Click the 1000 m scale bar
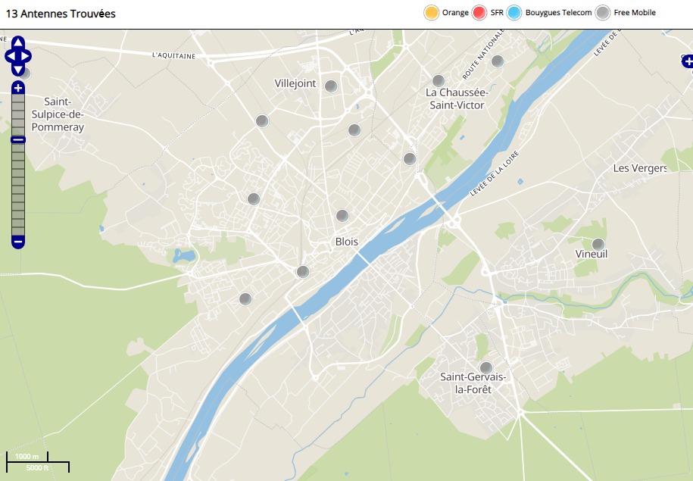The image size is (693, 481). coord(27,456)
